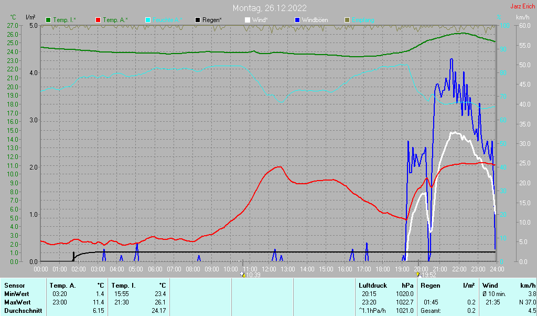Viewport: 537px width, 316px height.
Task: Click the 12:00 label on the time axis
Action: (269, 269)
